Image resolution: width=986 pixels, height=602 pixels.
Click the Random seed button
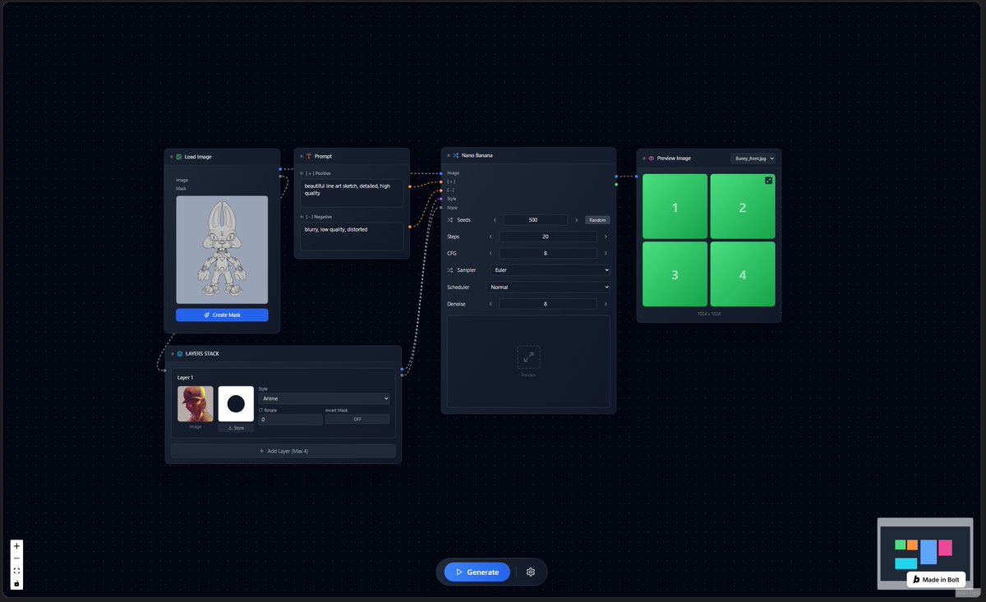click(x=597, y=220)
